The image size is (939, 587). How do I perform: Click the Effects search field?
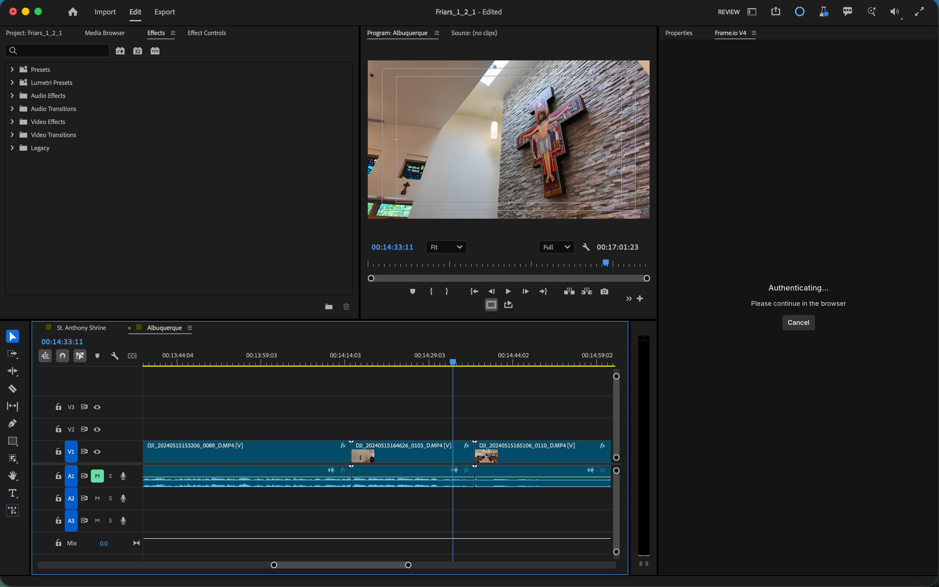pos(58,51)
